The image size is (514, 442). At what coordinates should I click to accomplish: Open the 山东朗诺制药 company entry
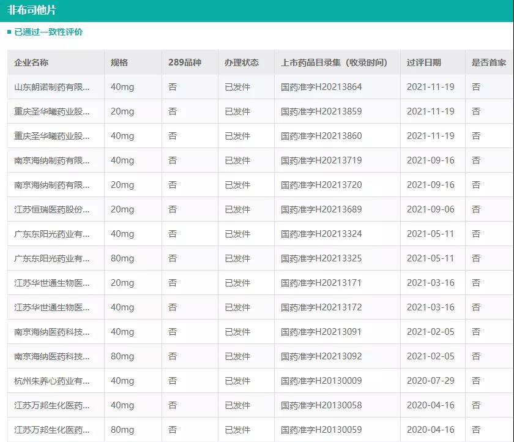point(52,87)
